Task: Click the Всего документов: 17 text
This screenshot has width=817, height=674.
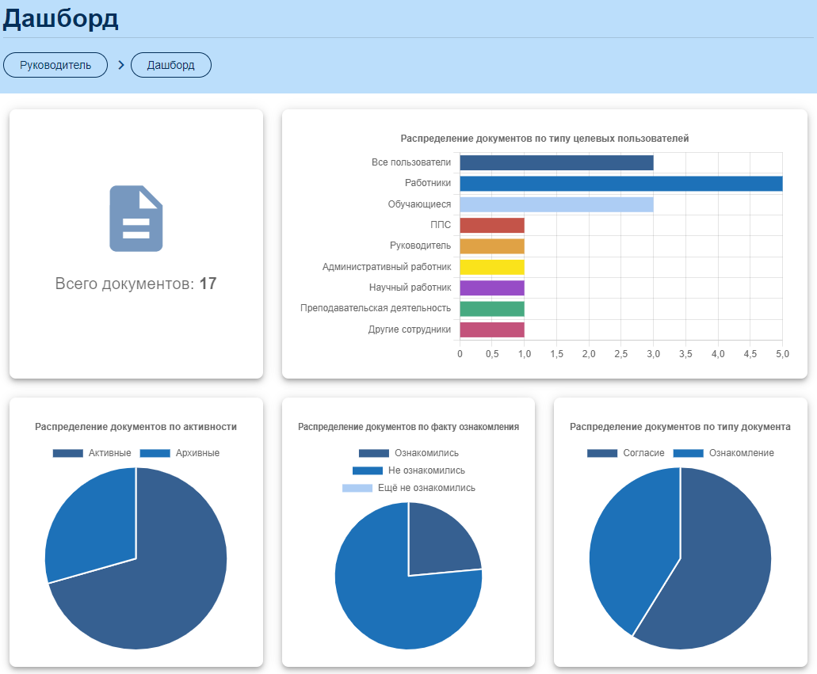Action: pyautogui.click(x=136, y=284)
